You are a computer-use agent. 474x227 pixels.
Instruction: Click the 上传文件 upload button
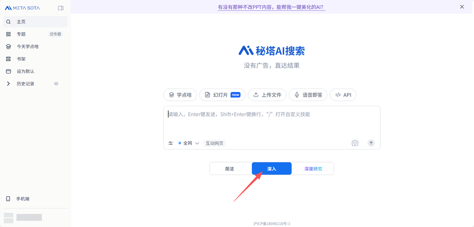click(267, 95)
